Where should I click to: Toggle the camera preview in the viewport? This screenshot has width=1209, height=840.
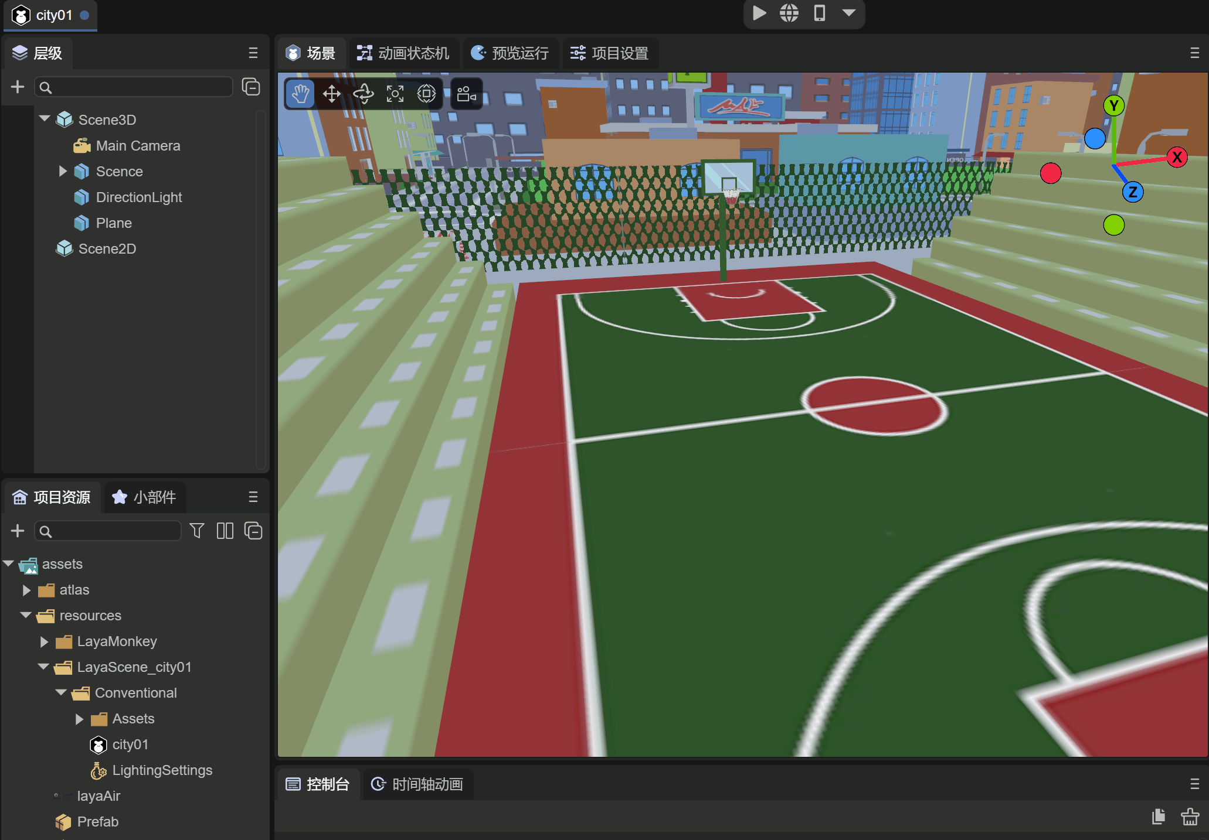point(466,94)
